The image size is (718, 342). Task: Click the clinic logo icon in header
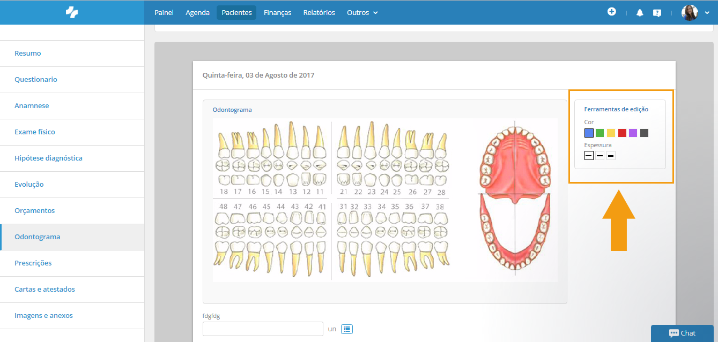click(x=72, y=12)
